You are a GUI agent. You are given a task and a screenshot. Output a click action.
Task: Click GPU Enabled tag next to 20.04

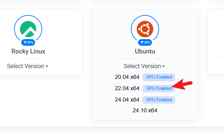pos(159,77)
